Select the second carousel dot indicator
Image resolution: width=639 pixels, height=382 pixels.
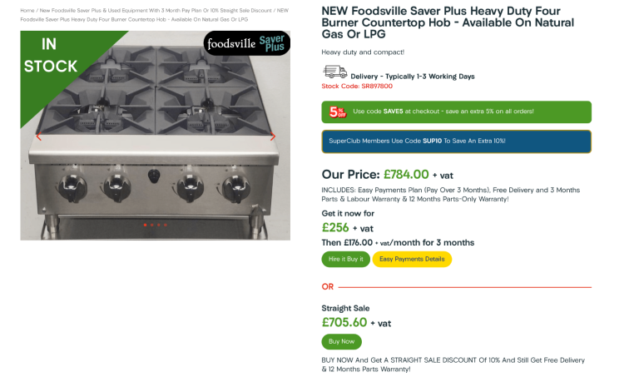(x=152, y=225)
